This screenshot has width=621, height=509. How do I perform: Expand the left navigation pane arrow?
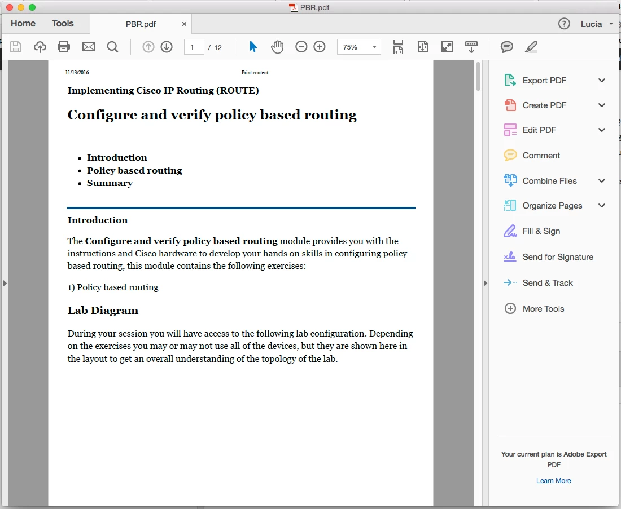coord(5,283)
